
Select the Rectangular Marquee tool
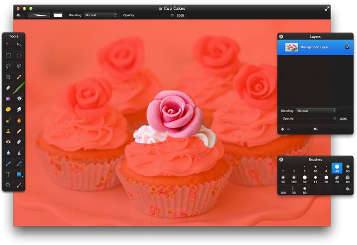click(8, 55)
